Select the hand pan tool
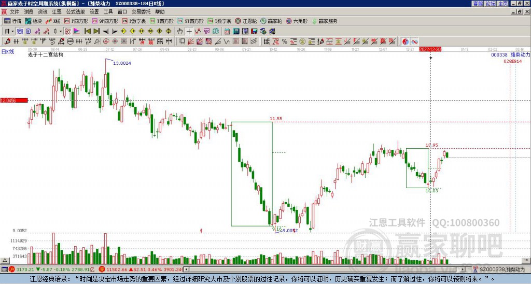531x284 pixels. click(x=180, y=32)
